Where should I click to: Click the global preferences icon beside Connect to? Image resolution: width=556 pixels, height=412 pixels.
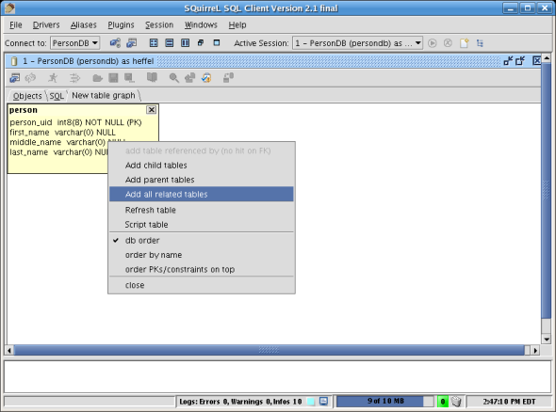tap(115, 43)
